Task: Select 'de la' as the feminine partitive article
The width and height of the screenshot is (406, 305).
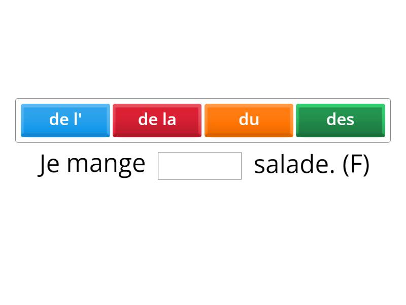Action: pyautogui.click(x=157, y=120)
